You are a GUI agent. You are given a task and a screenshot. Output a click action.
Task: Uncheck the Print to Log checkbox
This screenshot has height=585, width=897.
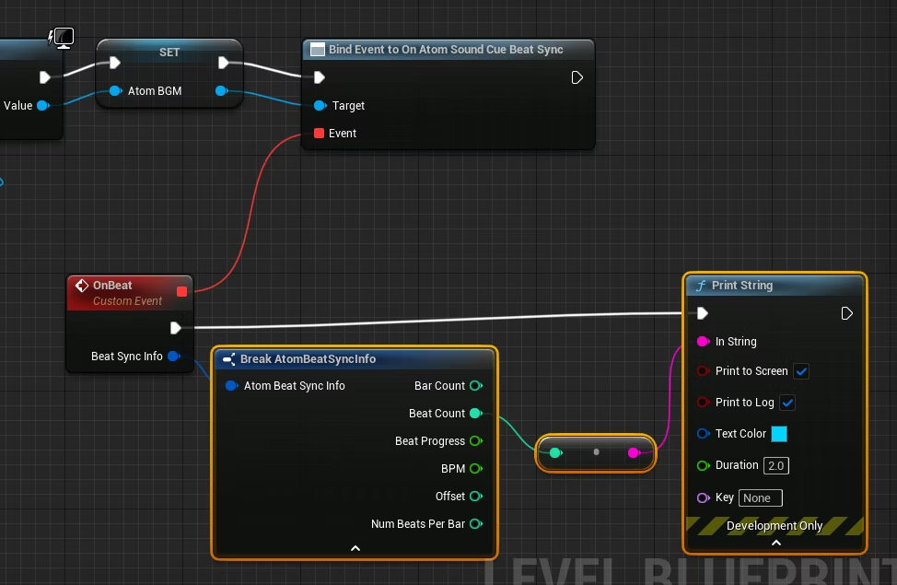click(787, 403)
